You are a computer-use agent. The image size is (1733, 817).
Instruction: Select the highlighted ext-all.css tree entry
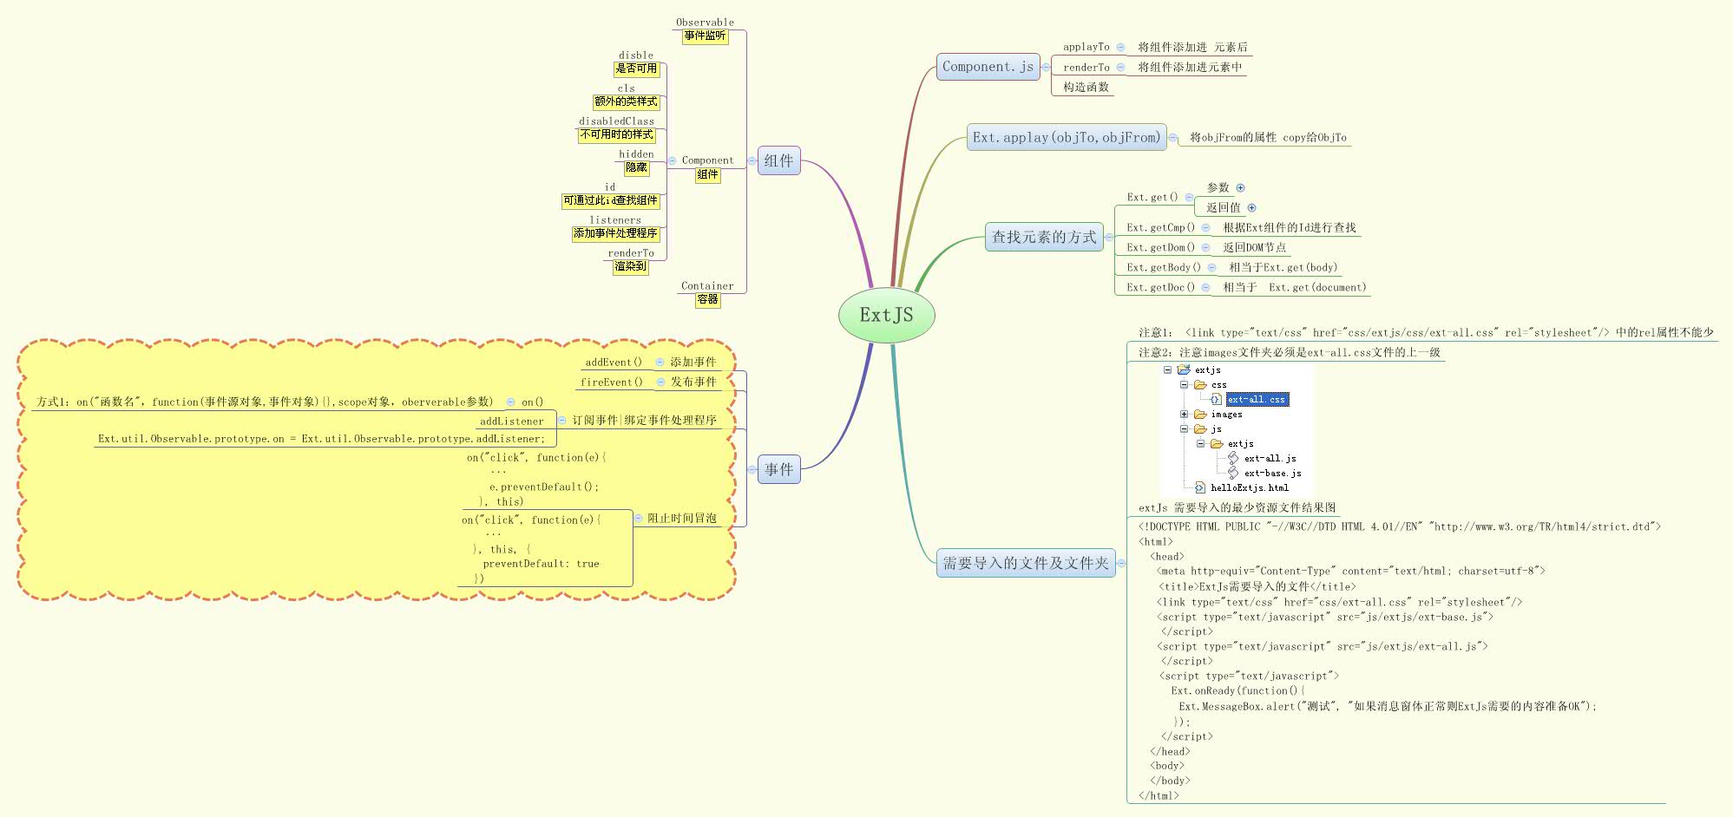click(1256, 400)
